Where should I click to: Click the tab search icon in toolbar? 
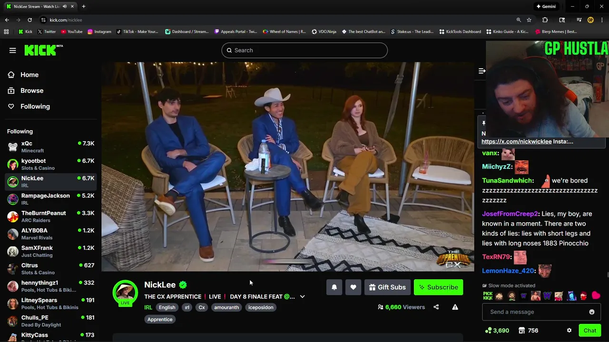pos(562,20)
